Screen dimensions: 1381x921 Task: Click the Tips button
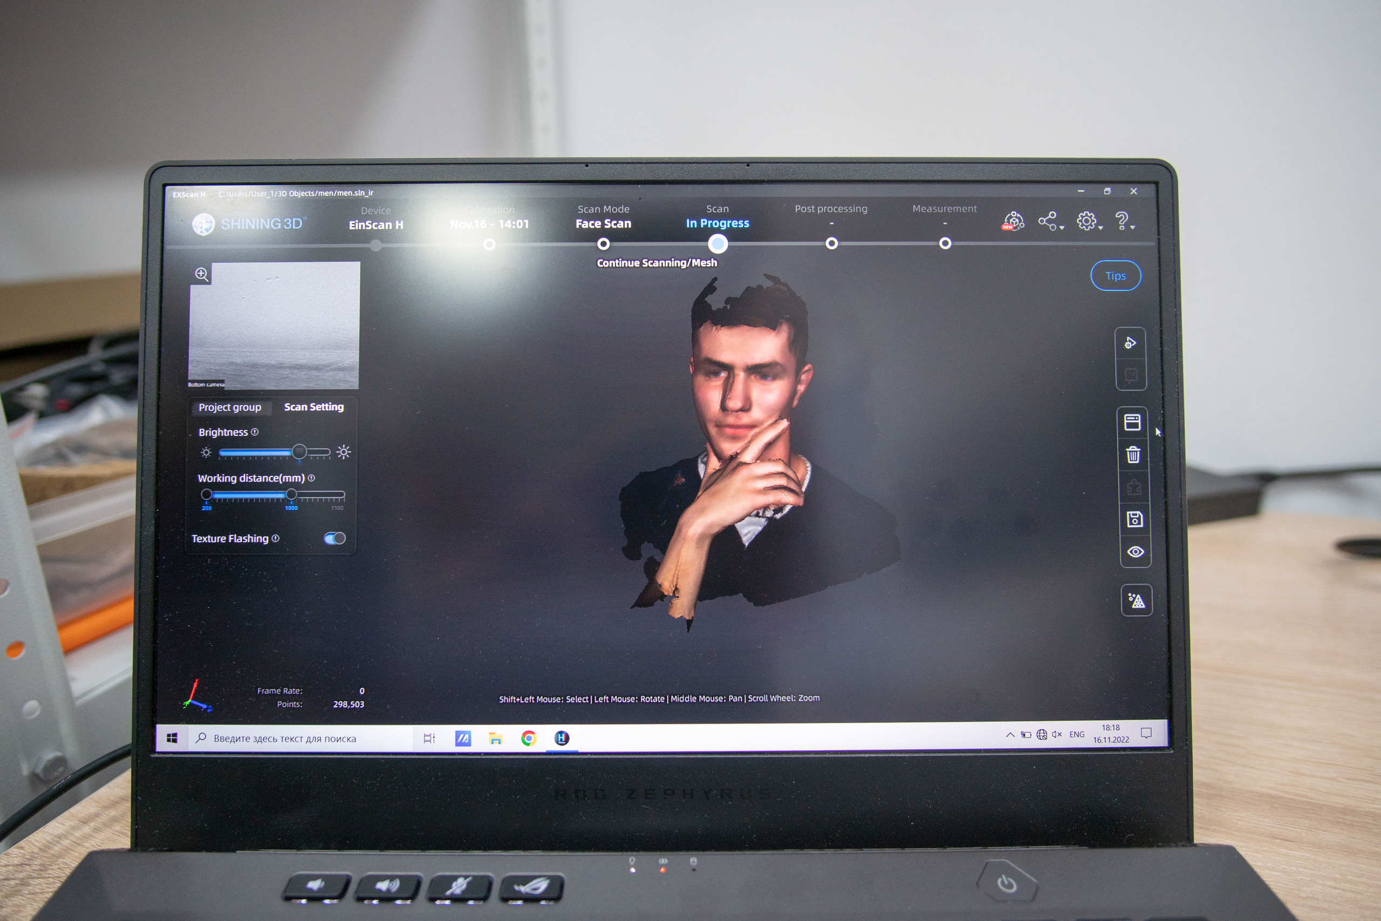pyautogui.click(x=1115, y=276)
